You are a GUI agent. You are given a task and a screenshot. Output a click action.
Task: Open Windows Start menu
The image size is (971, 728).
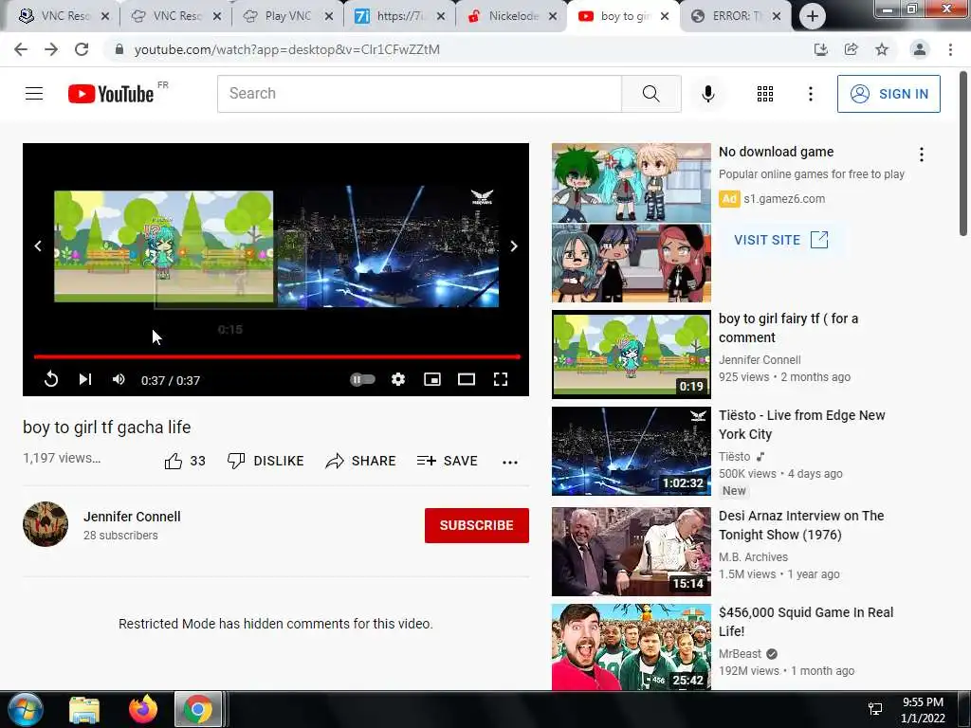point(26,709)
